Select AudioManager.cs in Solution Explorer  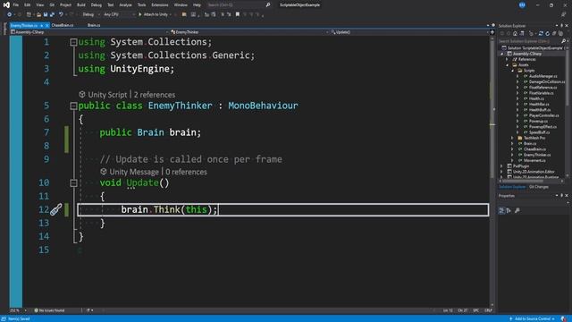[543, 76]
